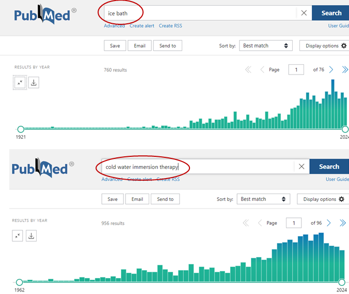
Task: Click '956 results' count text
Action: click(113, 223)
